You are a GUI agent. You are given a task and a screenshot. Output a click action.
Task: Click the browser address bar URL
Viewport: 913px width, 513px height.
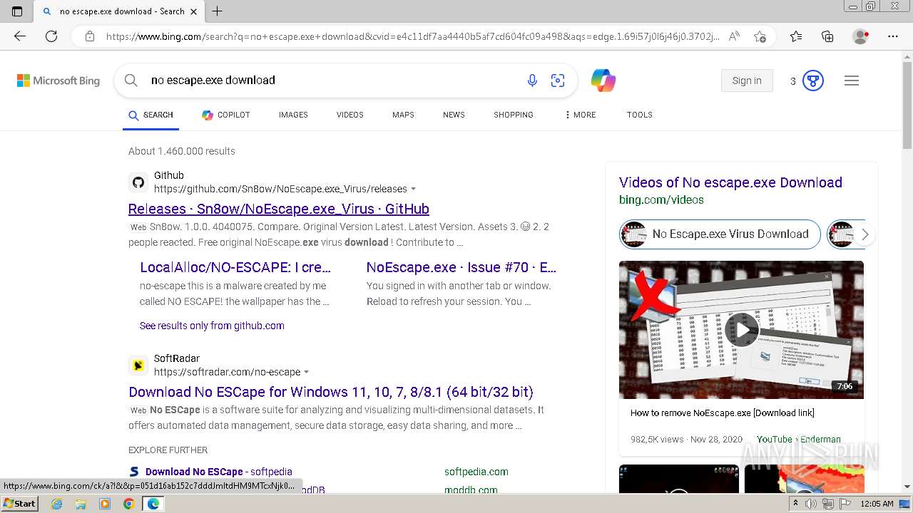412,36
